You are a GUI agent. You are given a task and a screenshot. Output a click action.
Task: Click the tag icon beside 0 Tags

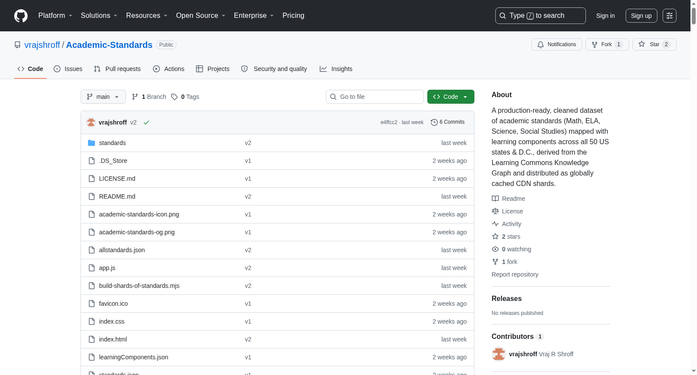pos(174,97)
